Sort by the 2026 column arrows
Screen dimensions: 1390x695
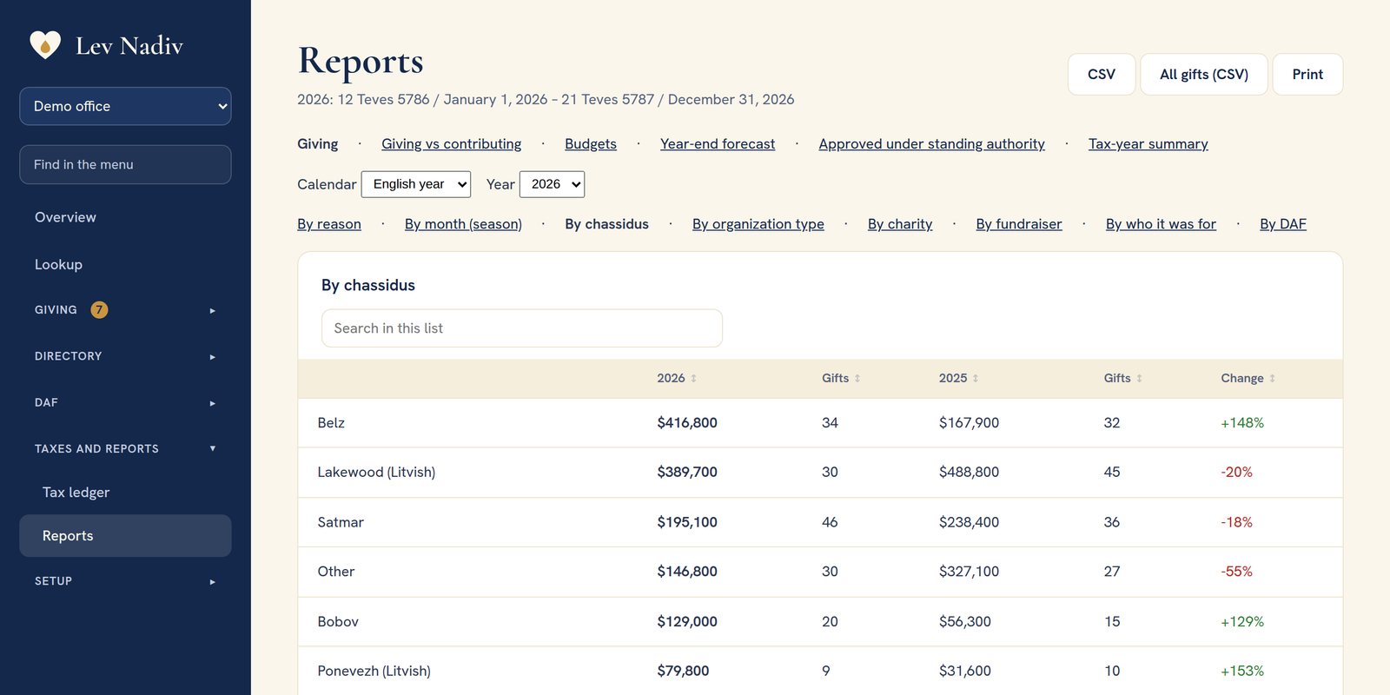(693, 379)
